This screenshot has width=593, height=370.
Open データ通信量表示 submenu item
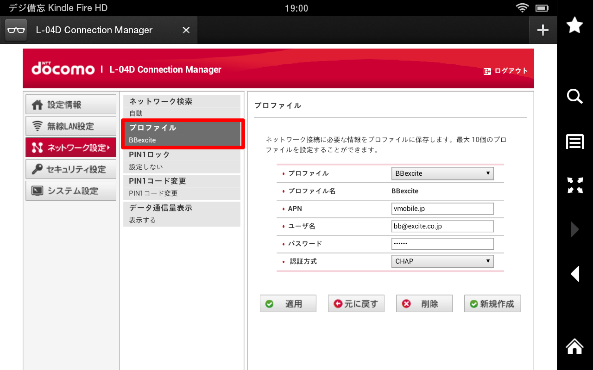click(182, 214)
